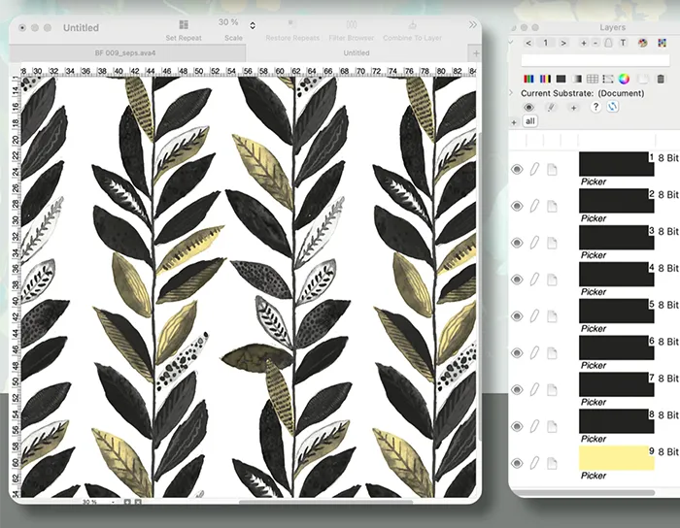Image resolution: width=680 pixels, height=528 pixels.
Task: Switch to the Untitled document tab
Action: (x=357, y=53)
